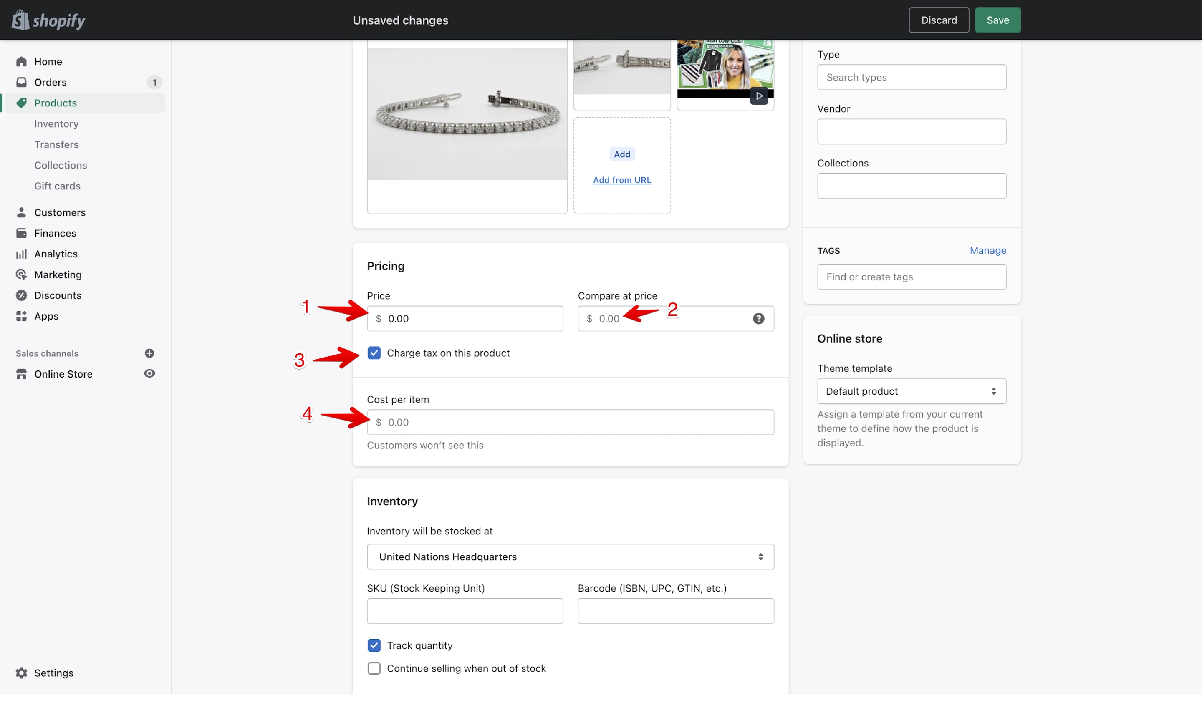
Task: Click the Settings gear icon
Action: pos(21,673)
